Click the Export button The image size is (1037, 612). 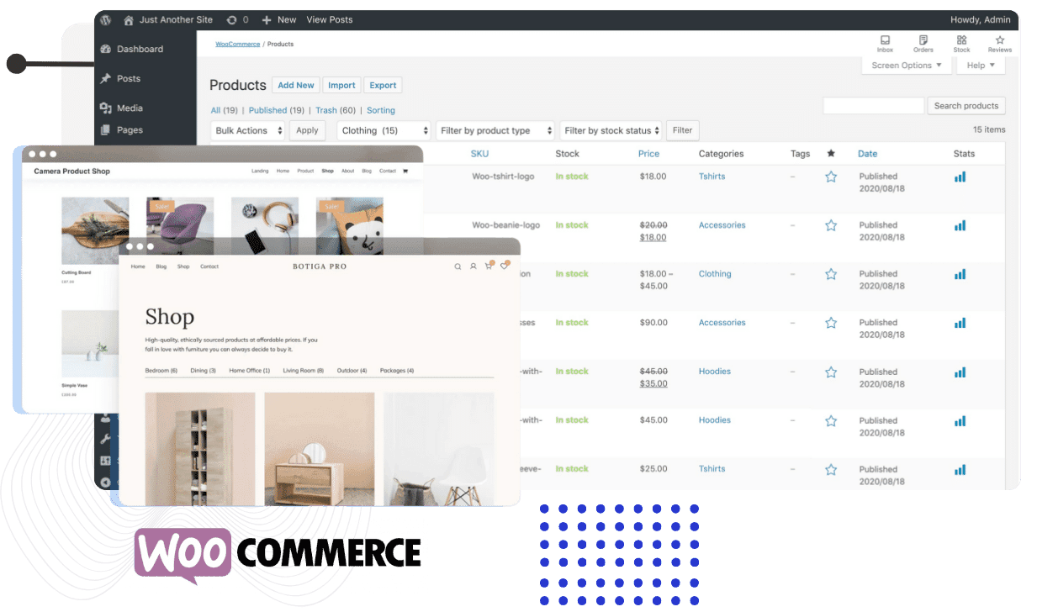click(x=383, y=85)
